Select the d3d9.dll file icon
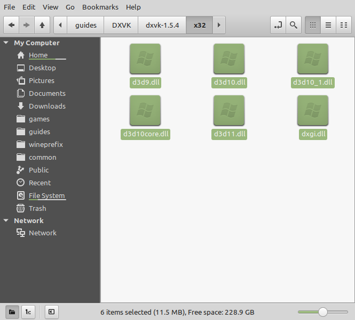The width and height of the screenshot is (355, 320). 145,59
